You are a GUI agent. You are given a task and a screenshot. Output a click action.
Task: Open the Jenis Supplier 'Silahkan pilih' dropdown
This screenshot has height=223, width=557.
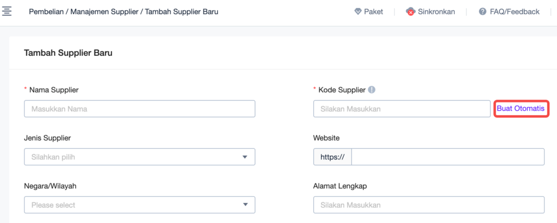tap(140, 157)
